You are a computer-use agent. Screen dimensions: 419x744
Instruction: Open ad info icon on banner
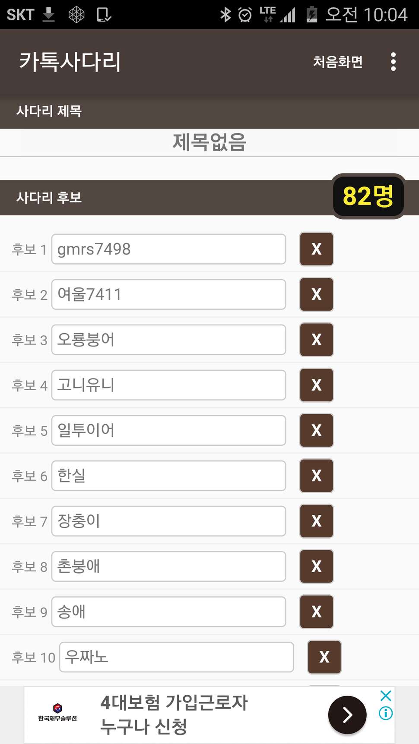tap(386, 713)
